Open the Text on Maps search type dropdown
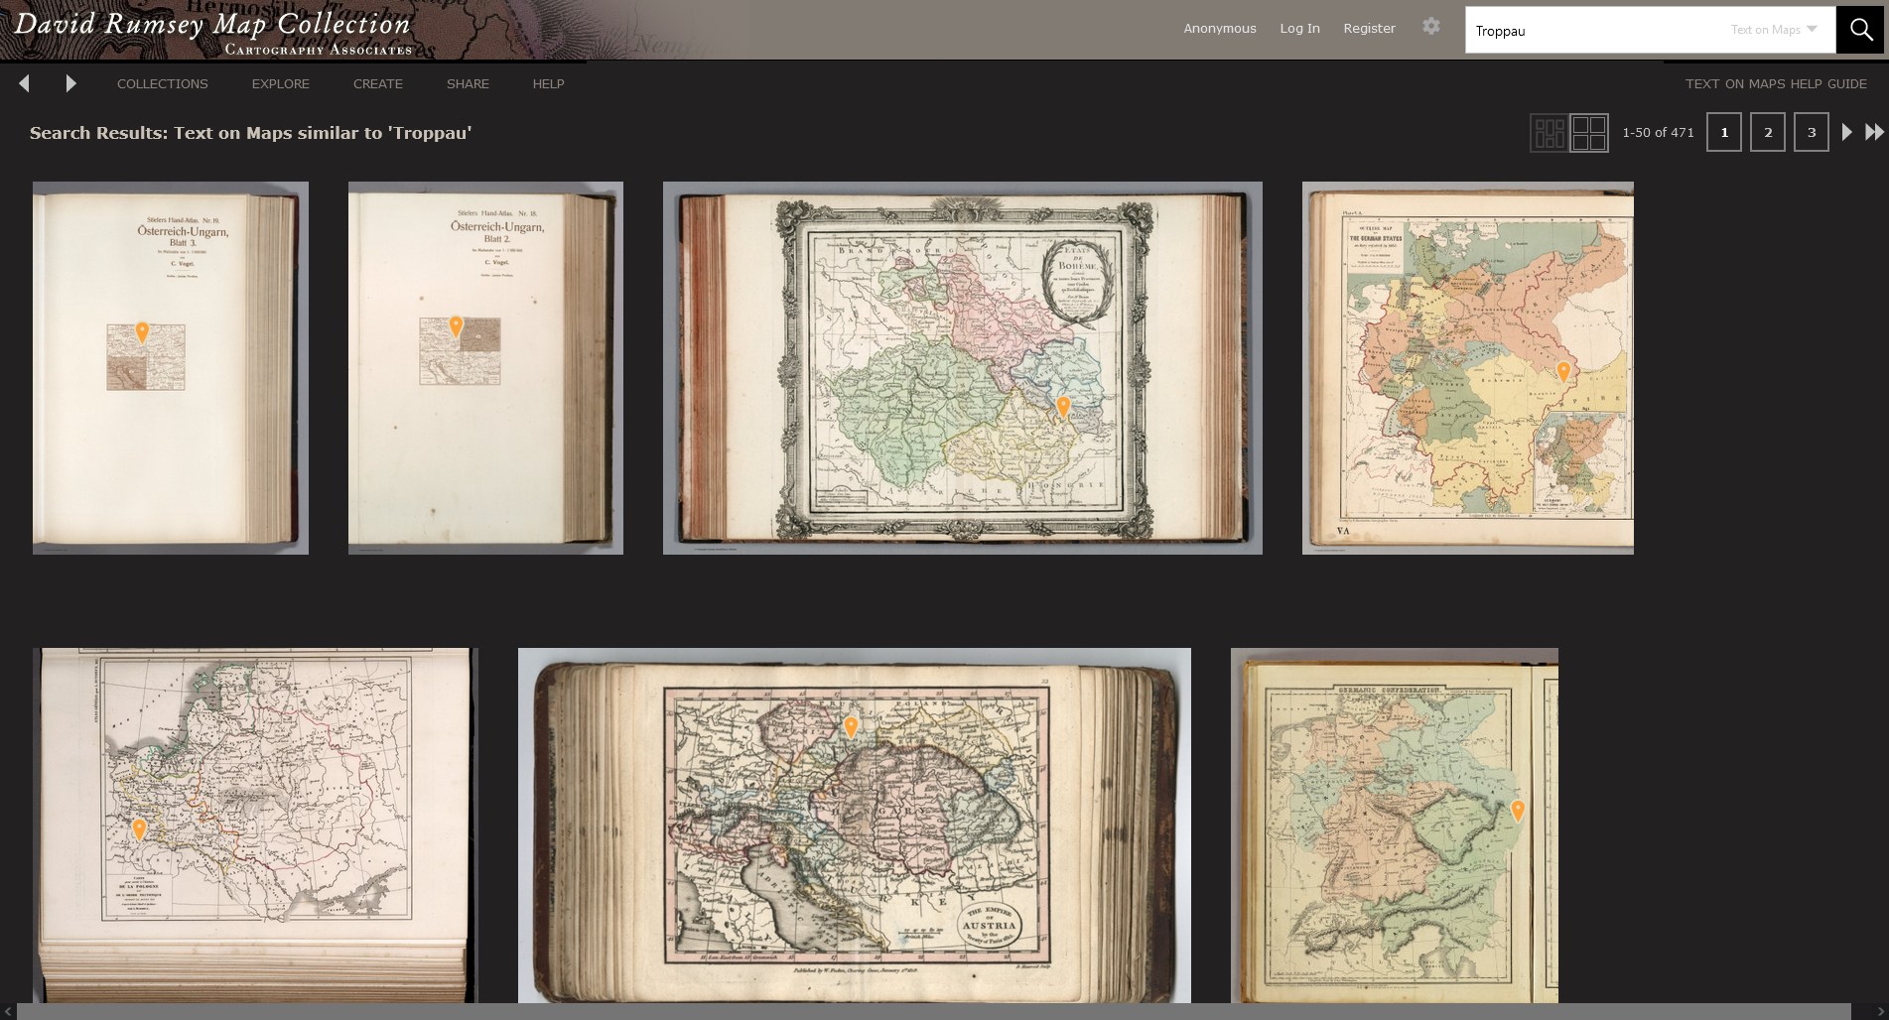The width and height of the screenshot is (1889, 1020). pyautogui.click(x=1774, y=30)
